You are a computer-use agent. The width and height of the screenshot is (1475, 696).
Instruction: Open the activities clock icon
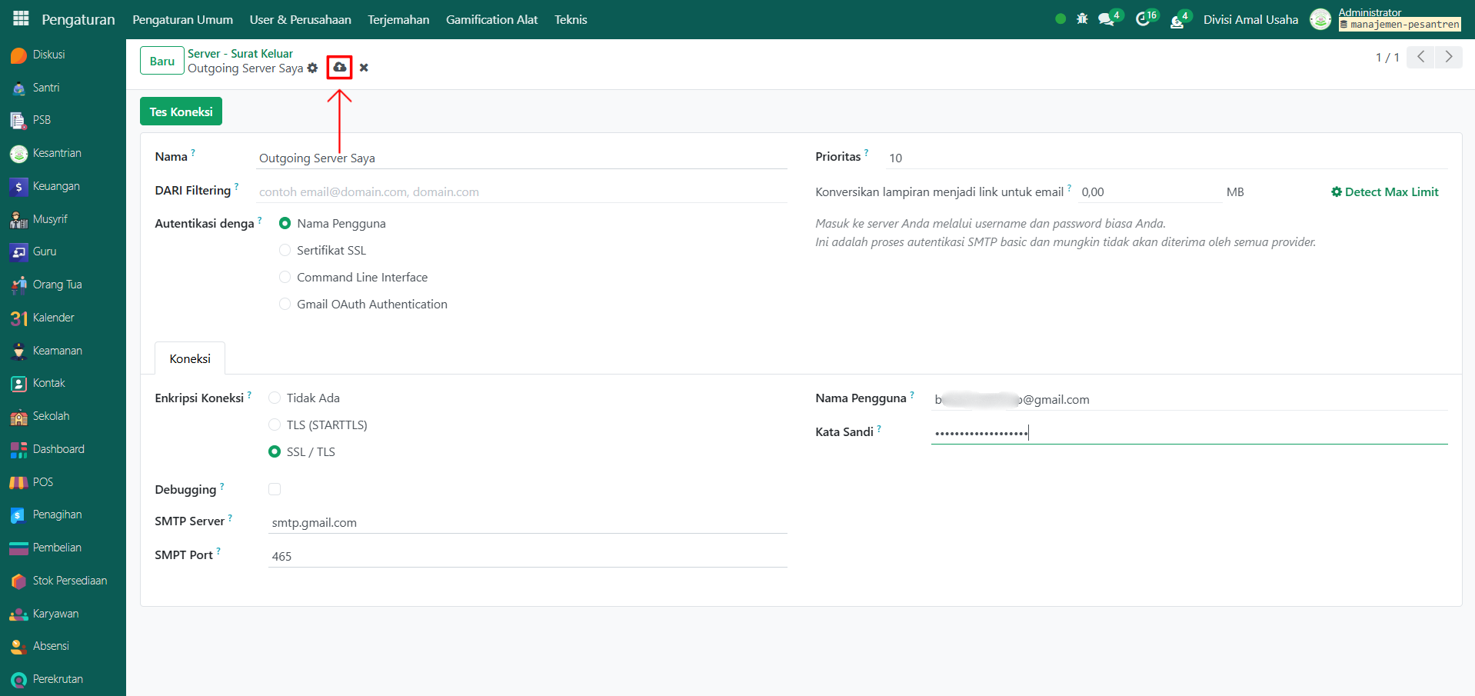pos(1143,20)
